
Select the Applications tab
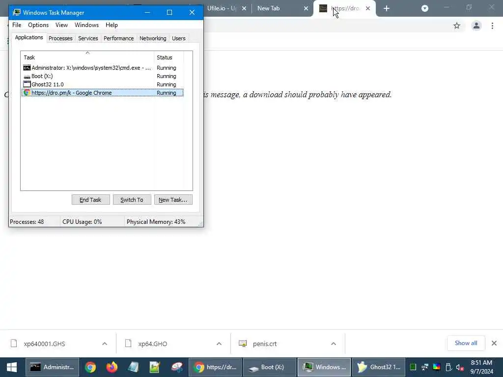pos(29,37)
